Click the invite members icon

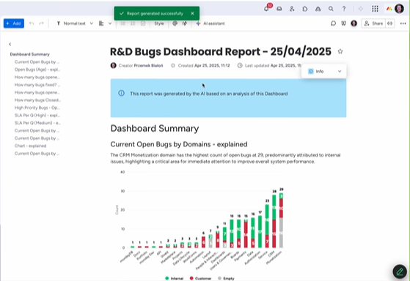292,9
